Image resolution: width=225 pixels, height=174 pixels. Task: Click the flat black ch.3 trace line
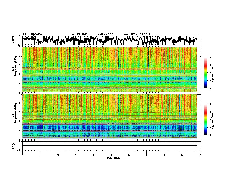(109, 146)
